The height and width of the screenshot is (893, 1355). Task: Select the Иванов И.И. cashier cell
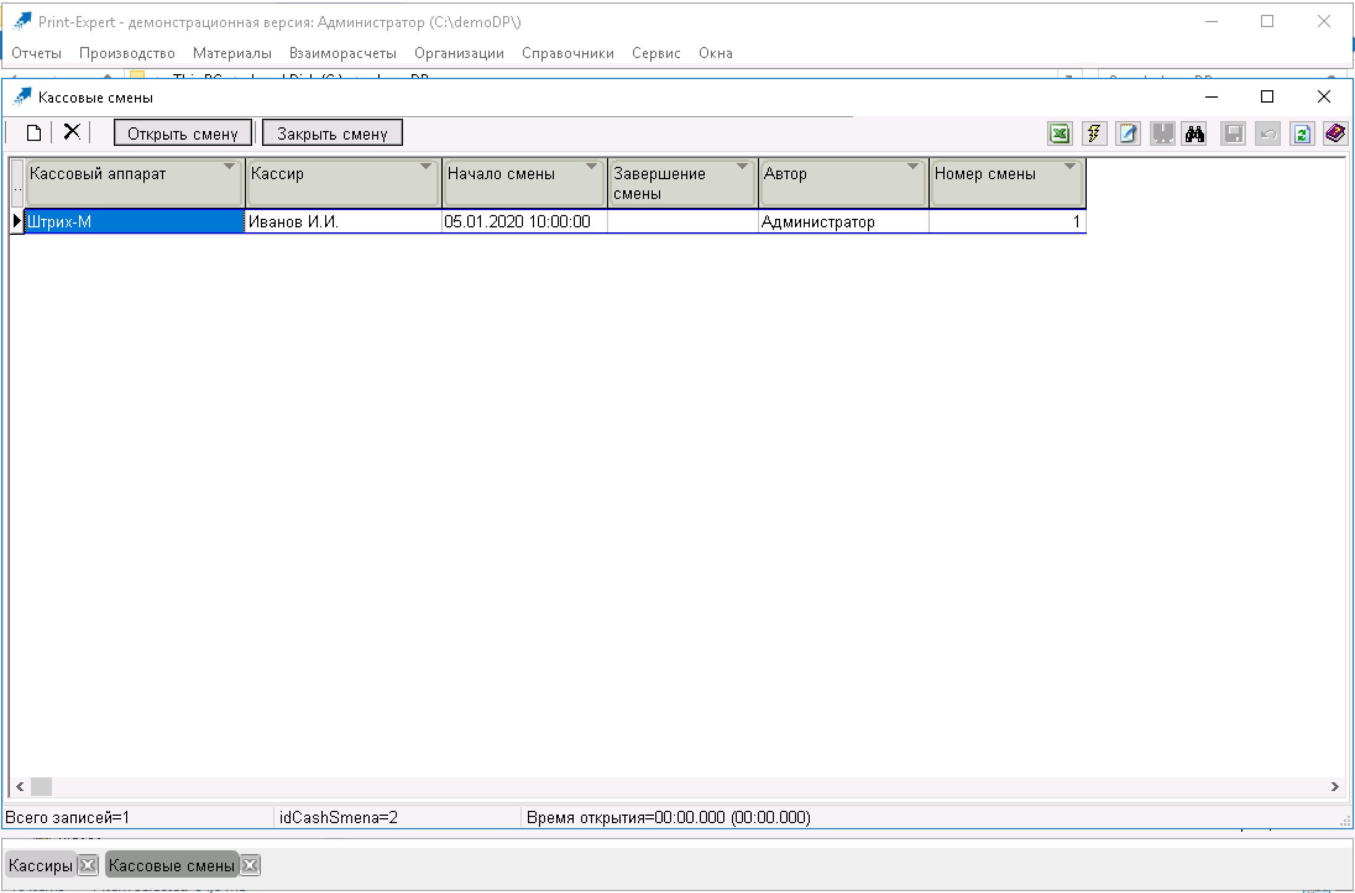[344, 221]
